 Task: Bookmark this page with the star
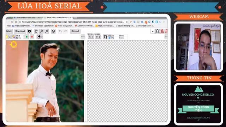[127, 22]
